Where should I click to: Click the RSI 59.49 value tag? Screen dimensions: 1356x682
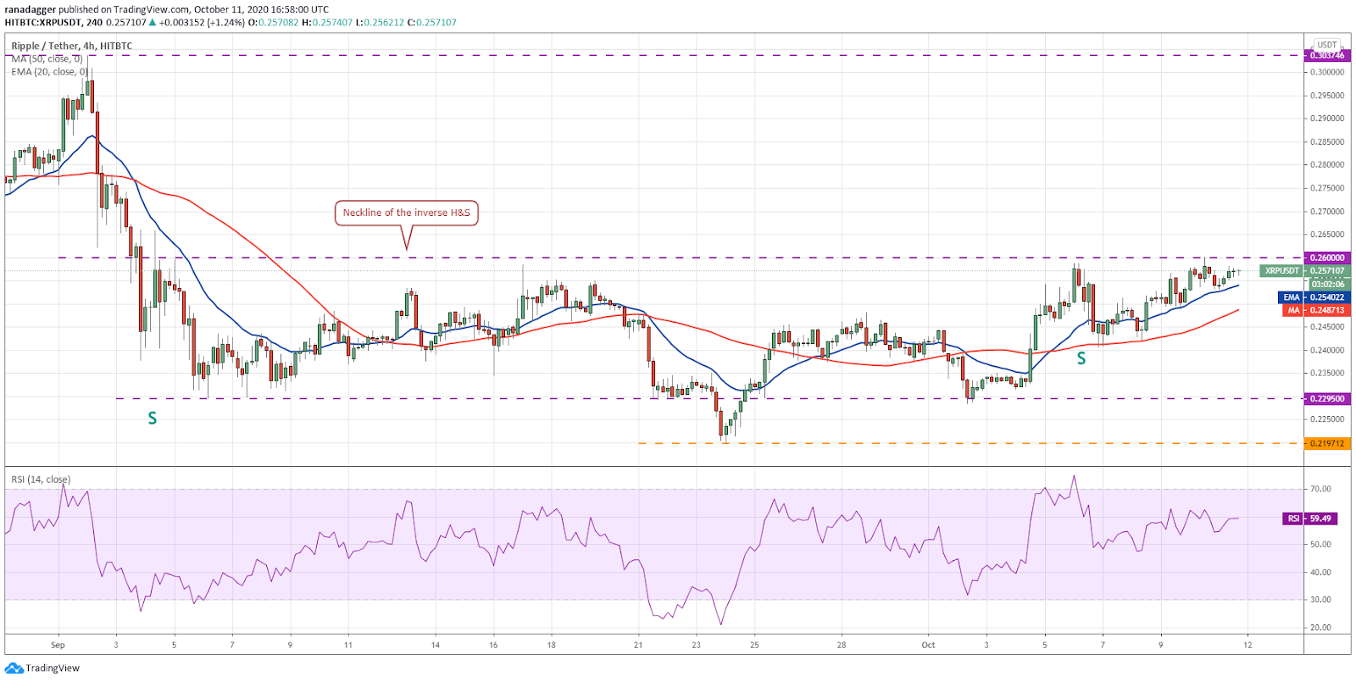pos(1310,518)
